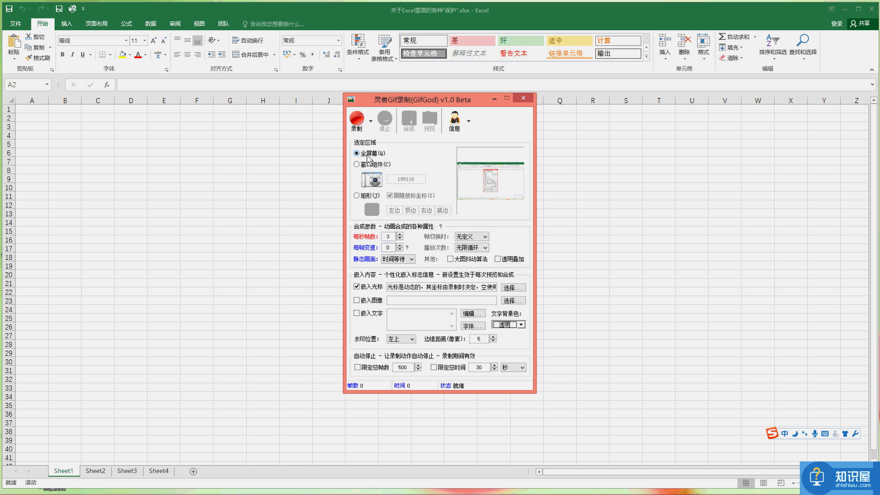Select the Window Component (窗口组件) radio option
The width and height of the screenshot is (880, 495).
pos(357,165)
